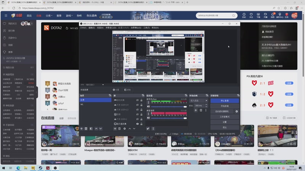Add a scene transition with plus icon
The width and height of the screenshot is (305, 171).
[196, 110]
